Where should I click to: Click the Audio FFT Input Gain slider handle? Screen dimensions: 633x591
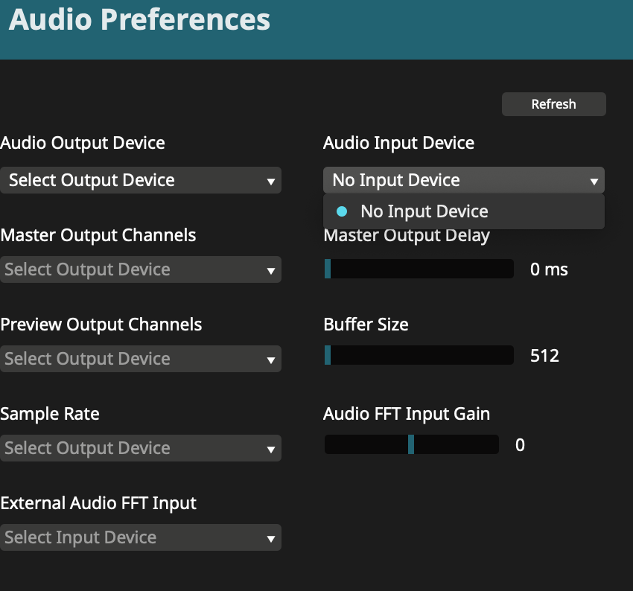(x=410, y=444)
